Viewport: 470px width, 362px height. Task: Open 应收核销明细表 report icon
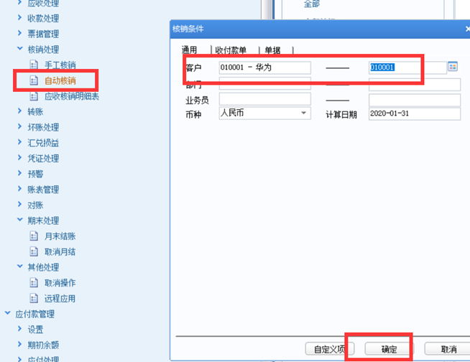[x=34, y=96]
